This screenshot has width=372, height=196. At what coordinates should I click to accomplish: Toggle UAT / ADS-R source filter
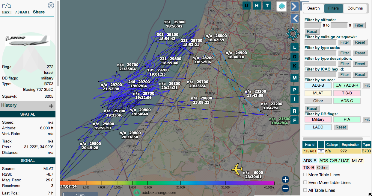(347, 85)
